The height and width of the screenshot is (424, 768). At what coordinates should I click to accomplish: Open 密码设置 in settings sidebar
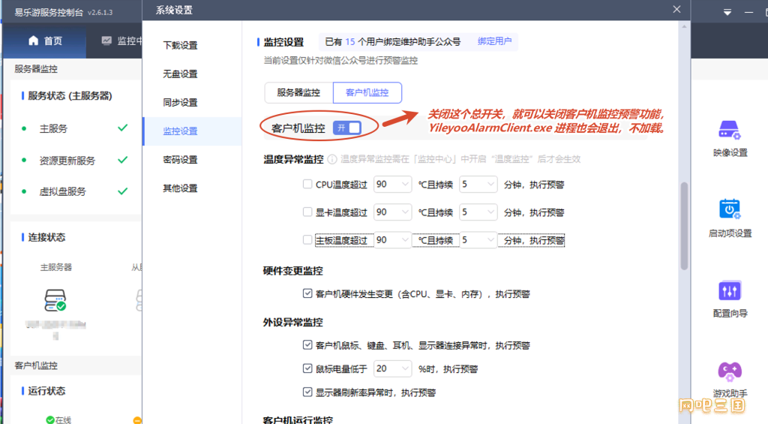point(180,160)
